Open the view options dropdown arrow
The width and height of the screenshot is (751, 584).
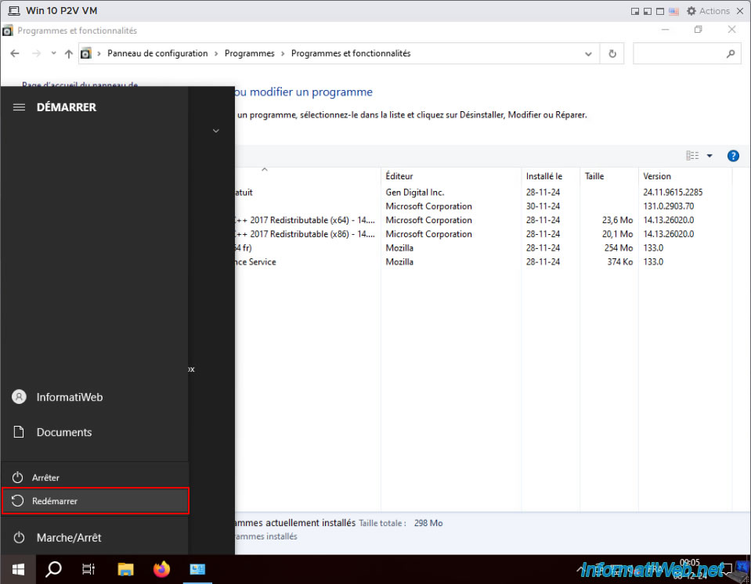pyautogui.click(x=709, y=156)
